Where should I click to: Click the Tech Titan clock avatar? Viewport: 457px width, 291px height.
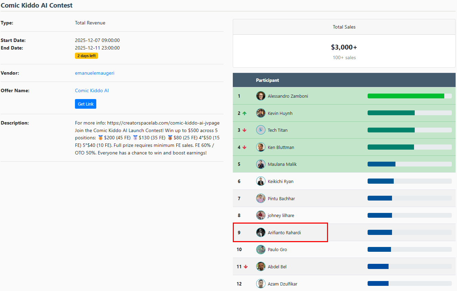click(261, 130)
